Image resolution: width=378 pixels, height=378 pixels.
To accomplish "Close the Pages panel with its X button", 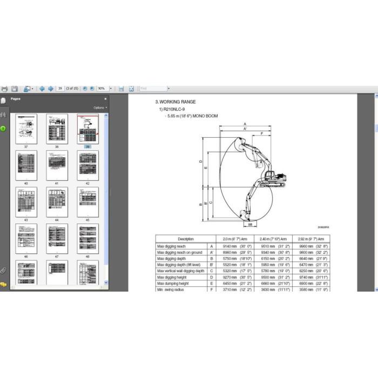I will pos(105,99).
